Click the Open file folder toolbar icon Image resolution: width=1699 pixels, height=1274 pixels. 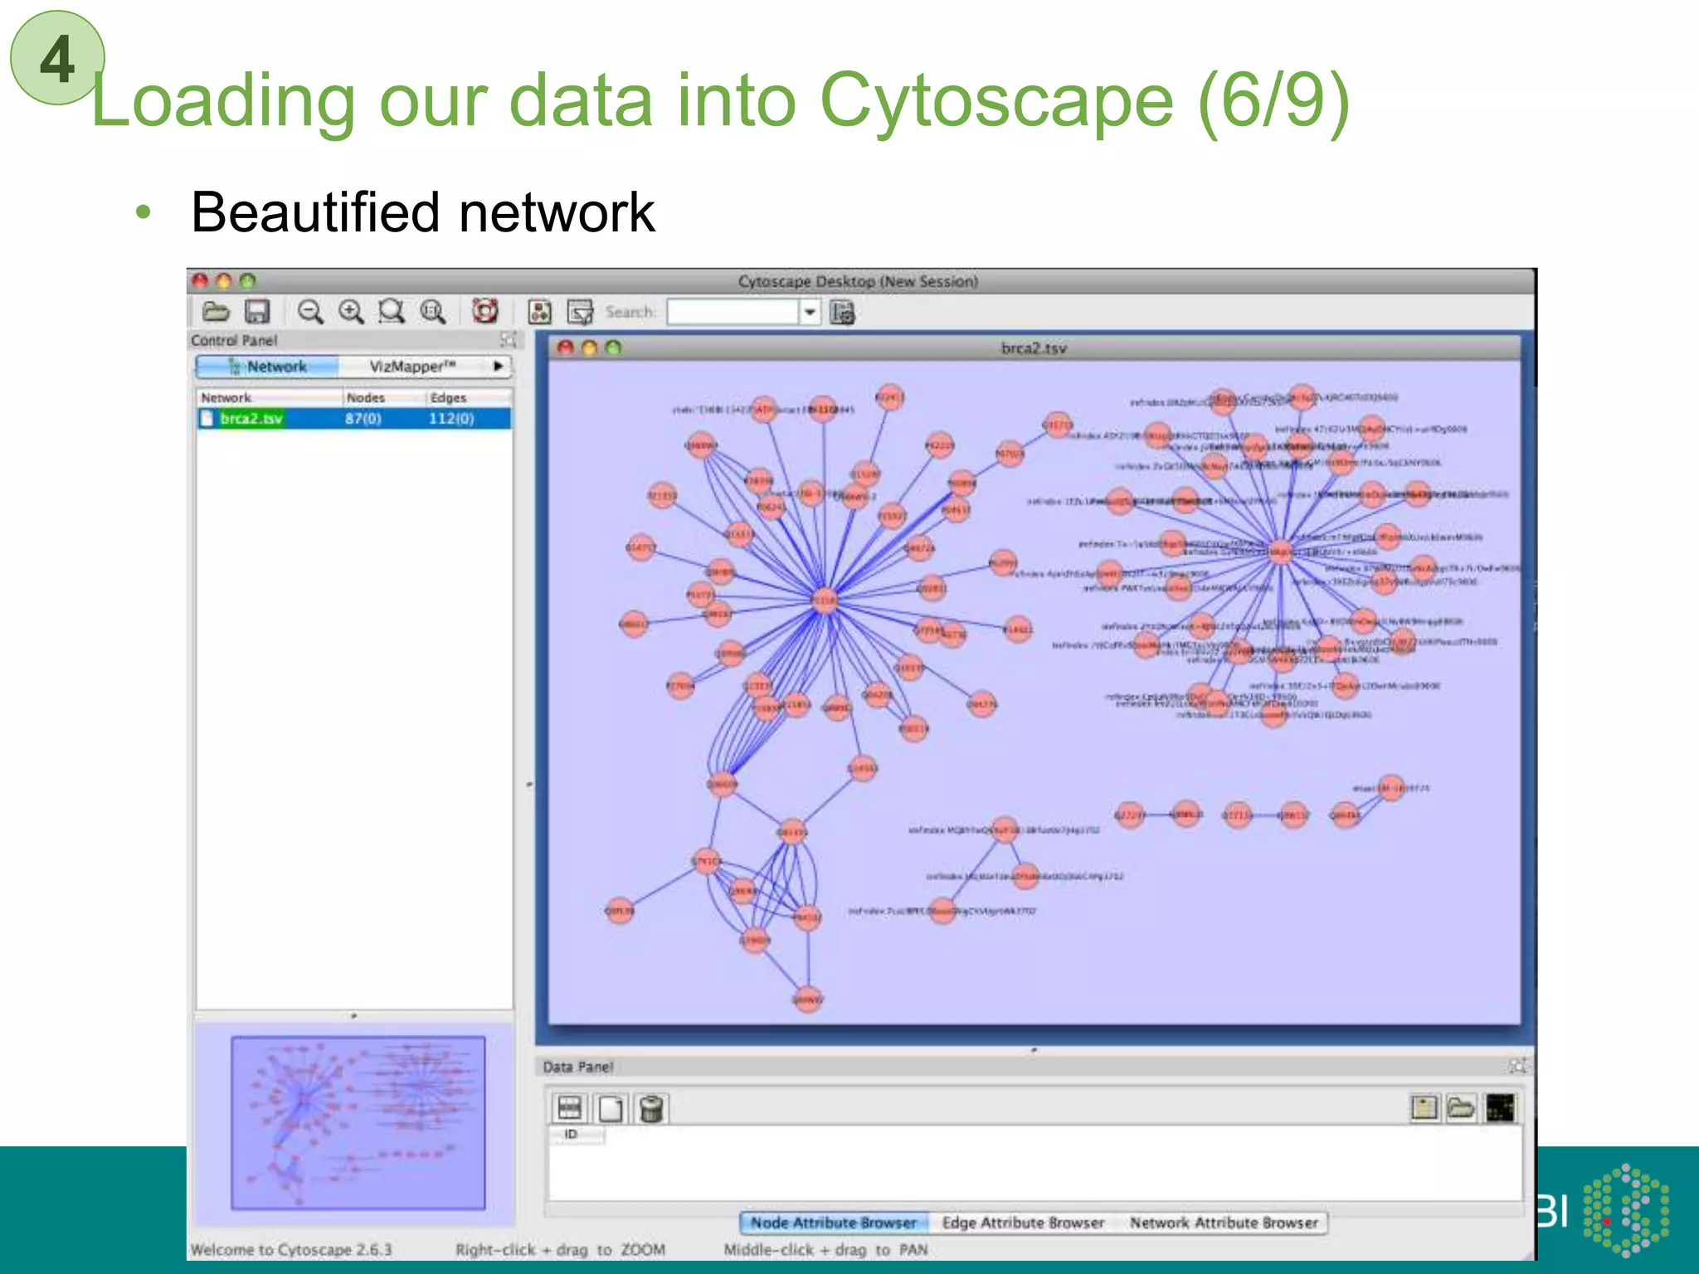[216, 312]
